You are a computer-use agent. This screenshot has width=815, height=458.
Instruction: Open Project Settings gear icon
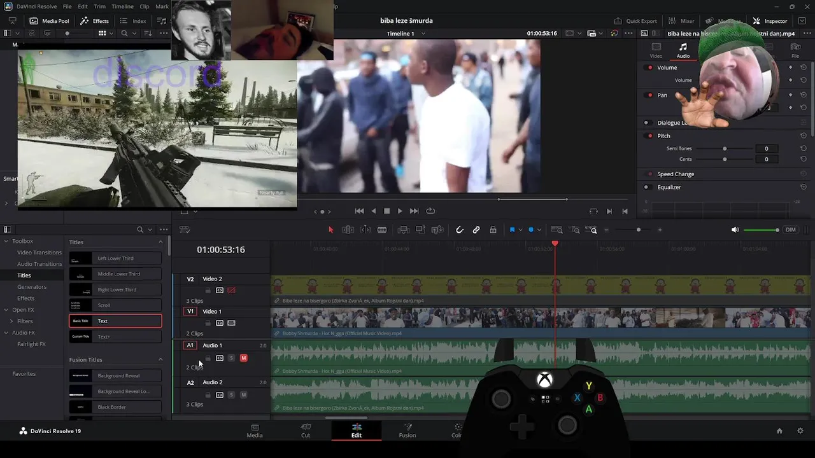800,431
